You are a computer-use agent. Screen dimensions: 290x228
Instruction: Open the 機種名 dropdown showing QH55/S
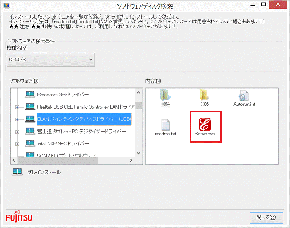tap(51, 60)
